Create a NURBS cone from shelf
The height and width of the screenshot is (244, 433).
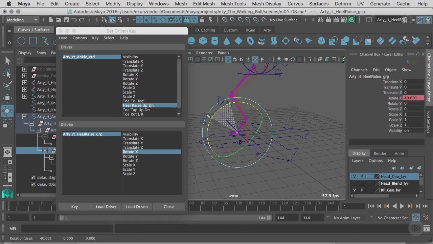coord(227,41)
